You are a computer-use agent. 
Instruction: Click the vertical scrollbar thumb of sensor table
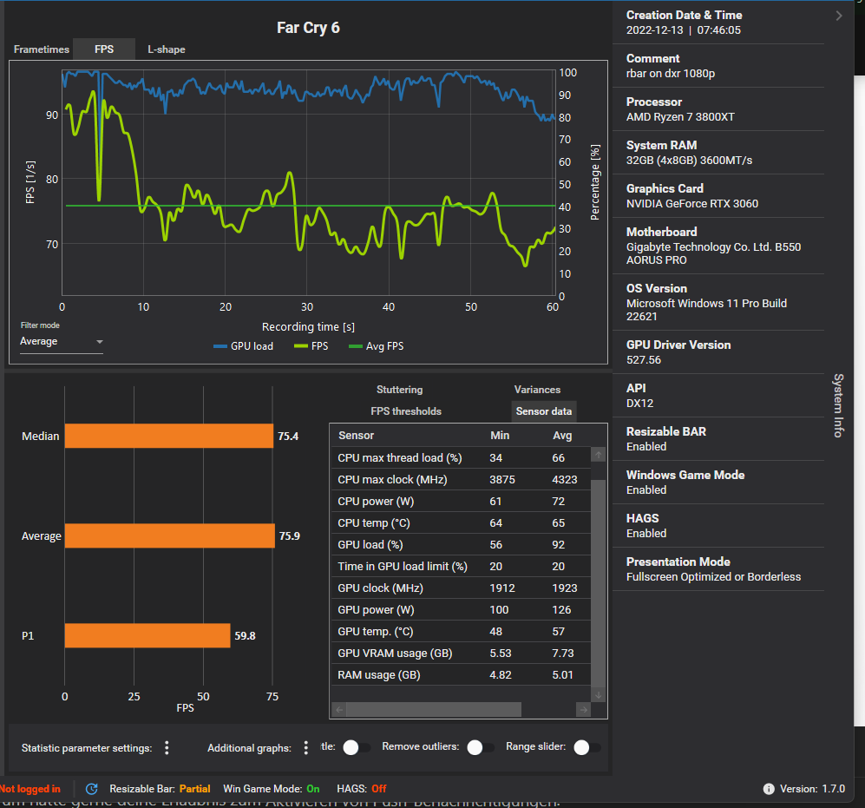[x=598, y=583]
